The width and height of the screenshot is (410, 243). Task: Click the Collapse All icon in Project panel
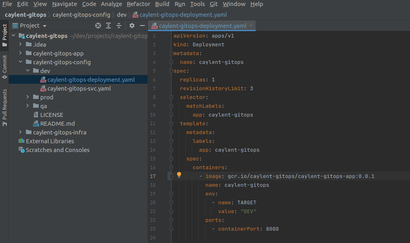pyautogui.click(x=119, y=26)
